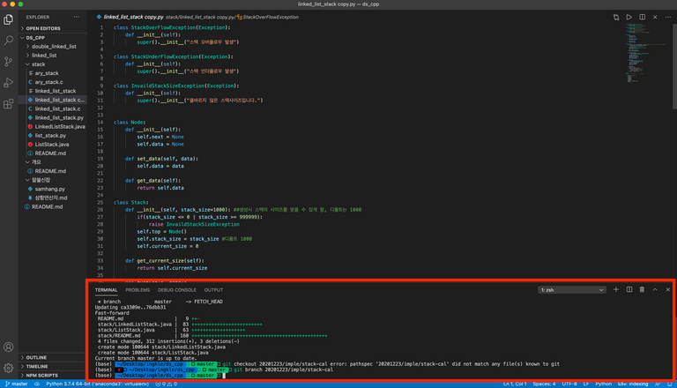Open the Accounts menu icon
Image resolution: width=677 pixels, height=388 pixels.
coord(8,347)
